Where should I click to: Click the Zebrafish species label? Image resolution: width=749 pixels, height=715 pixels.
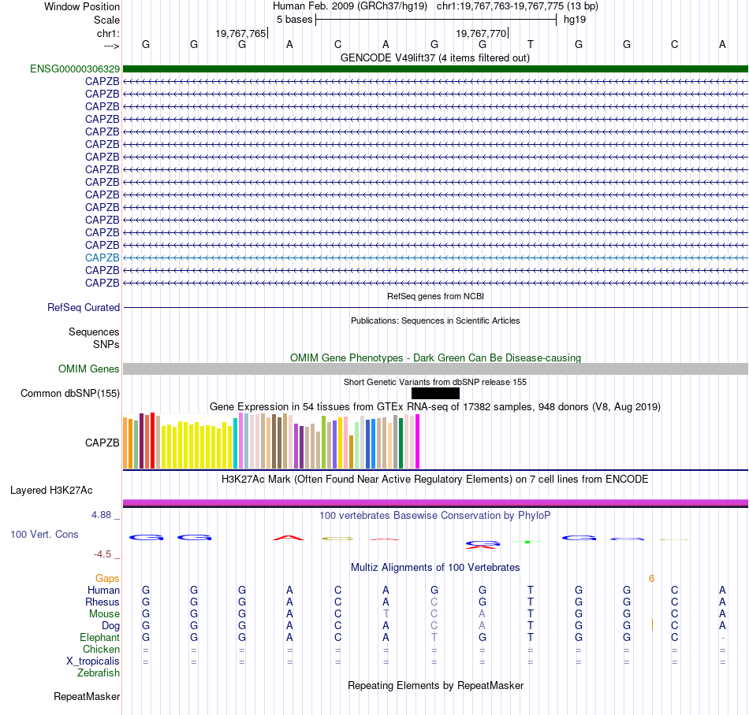click(99, 673)
